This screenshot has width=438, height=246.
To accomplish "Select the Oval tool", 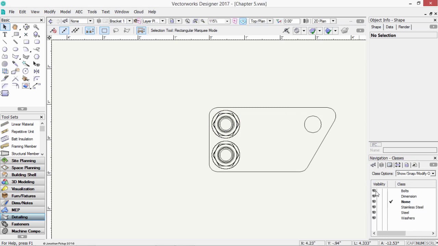I will 15,49.
